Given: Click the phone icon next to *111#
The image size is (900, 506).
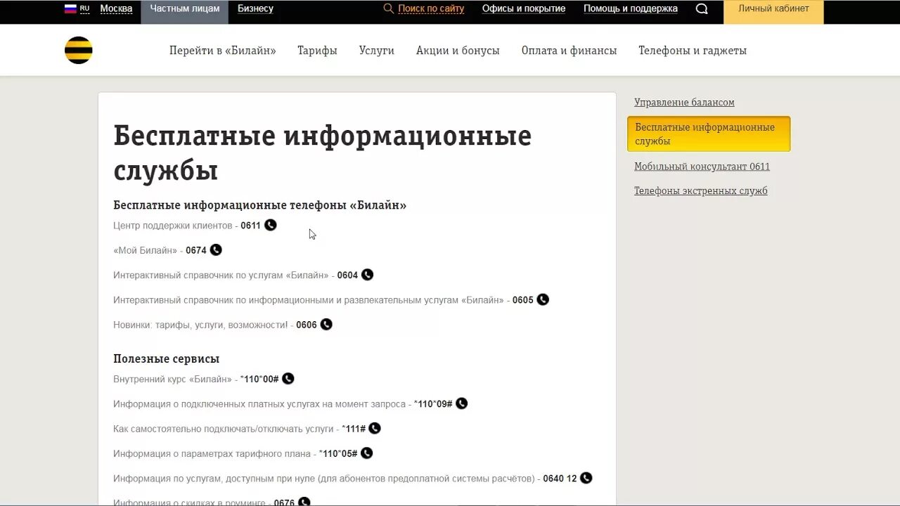Looking at the screenshot, I should point(375,428).
